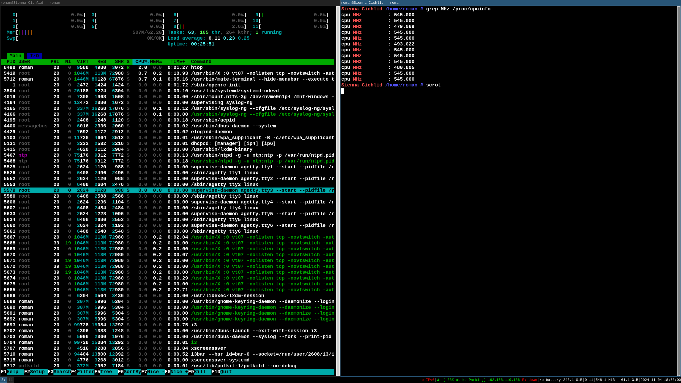Sort by the NI column header
The image size is (681, 383).
pyautogui.click(x=68, y=62)
